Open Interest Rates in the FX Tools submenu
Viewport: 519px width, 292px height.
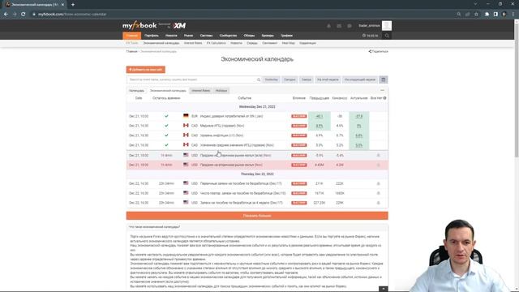193,43
